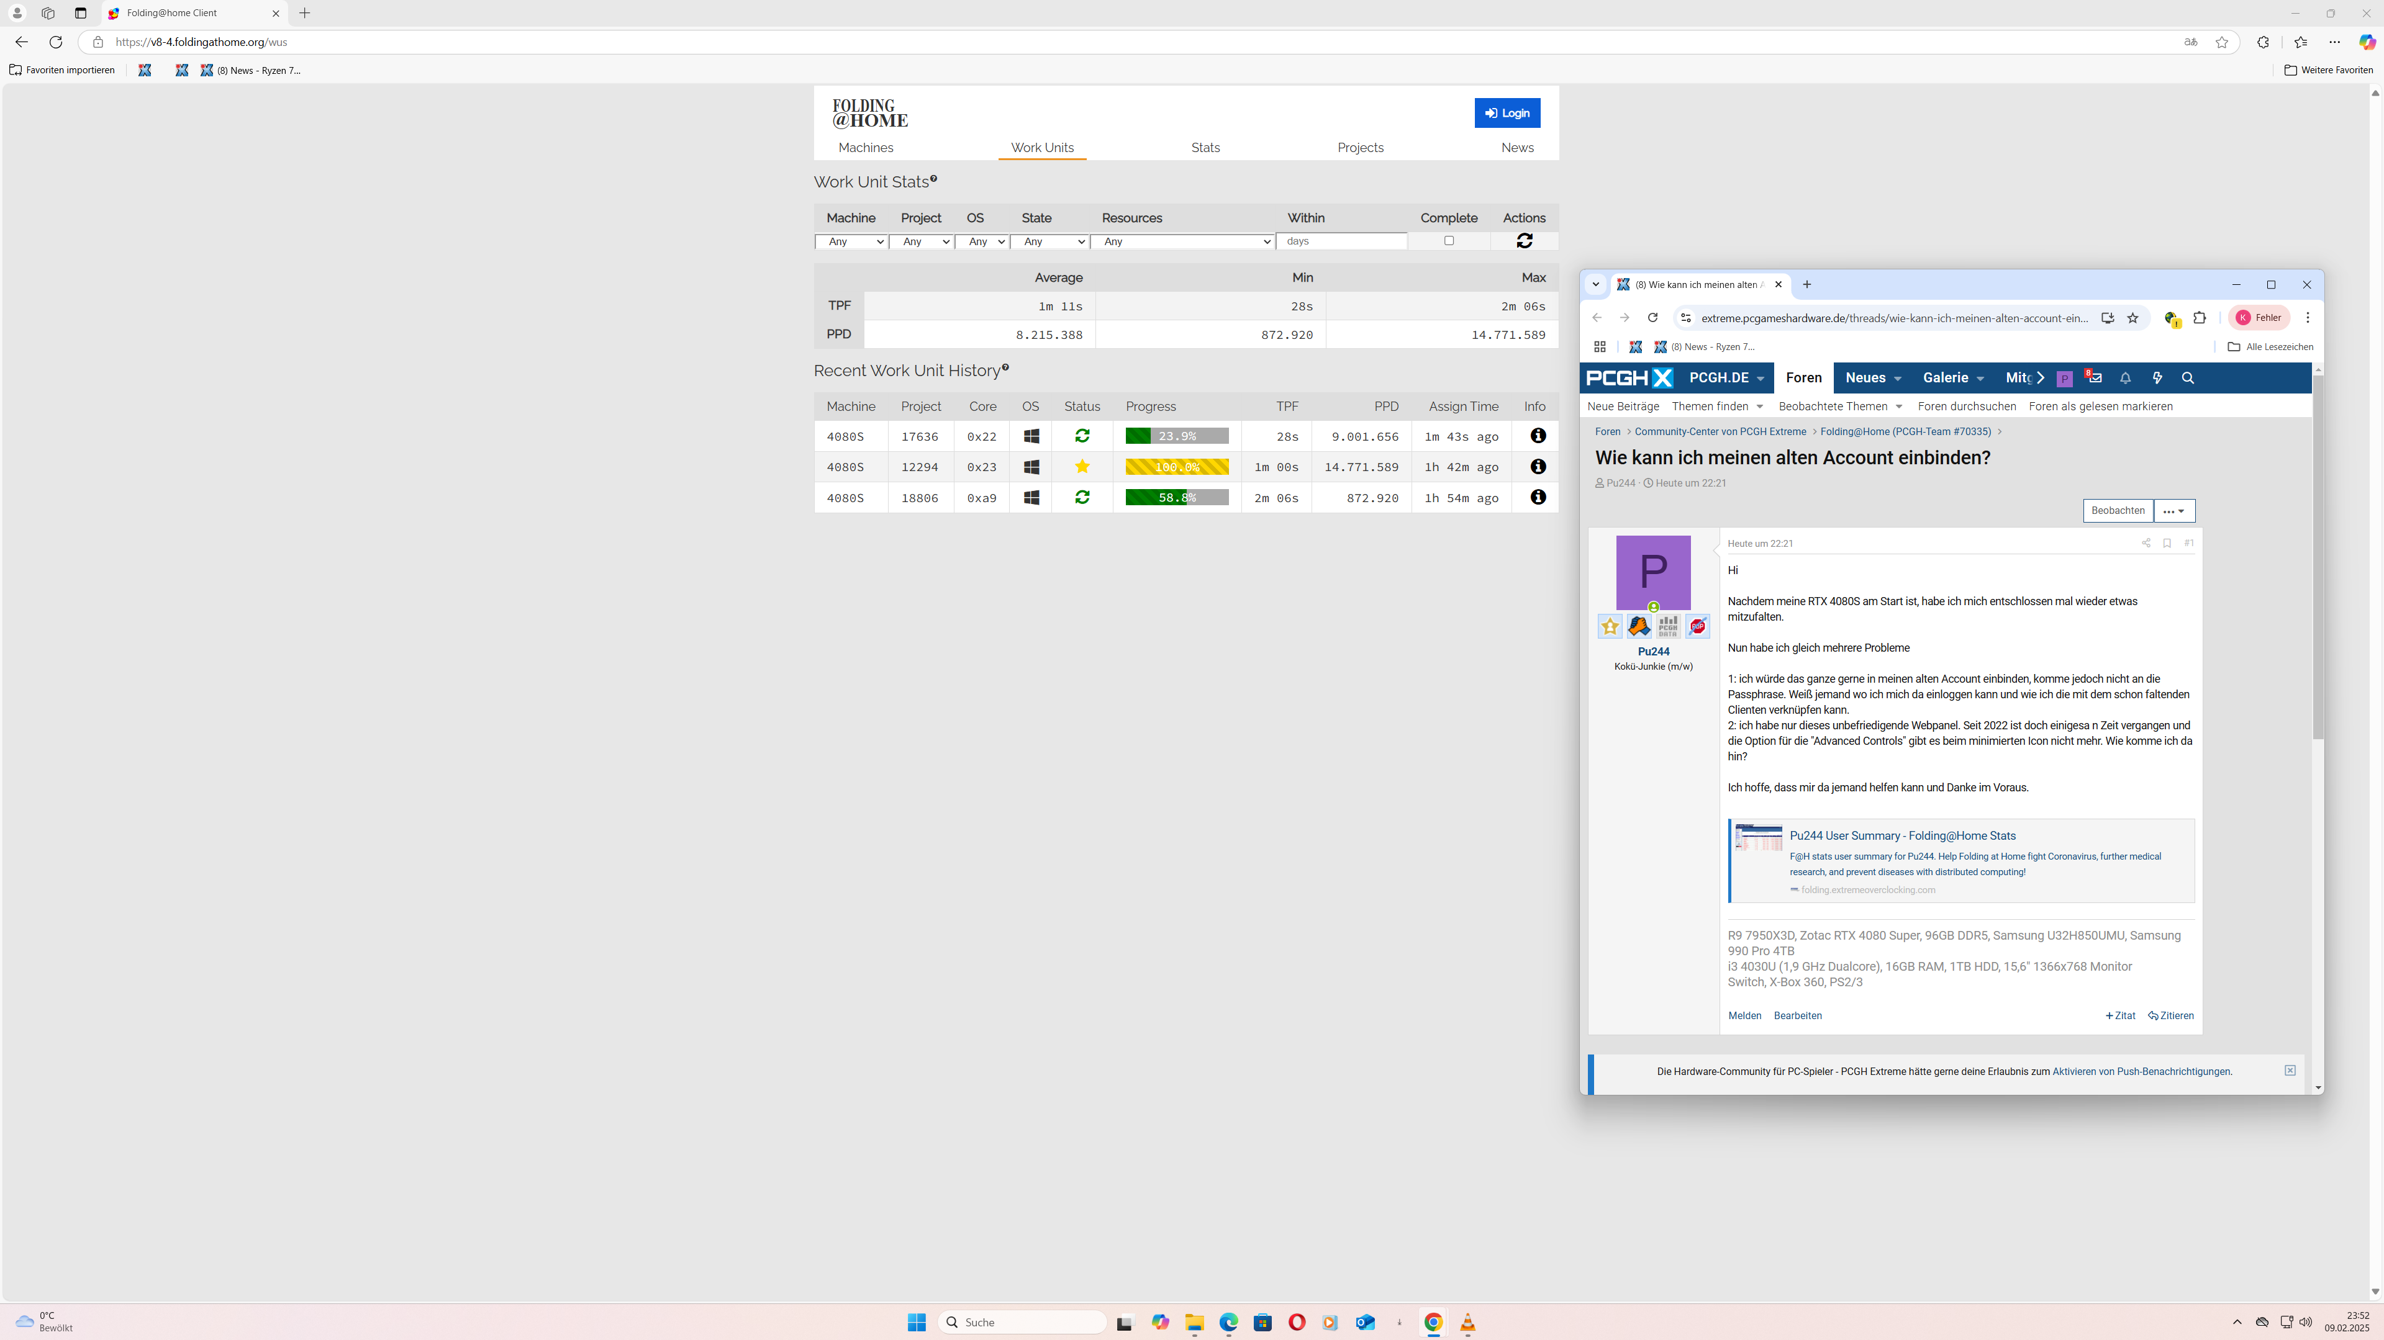
Task: Click Edge favorites star in address bar
Action: click(x=2222, y=42)
